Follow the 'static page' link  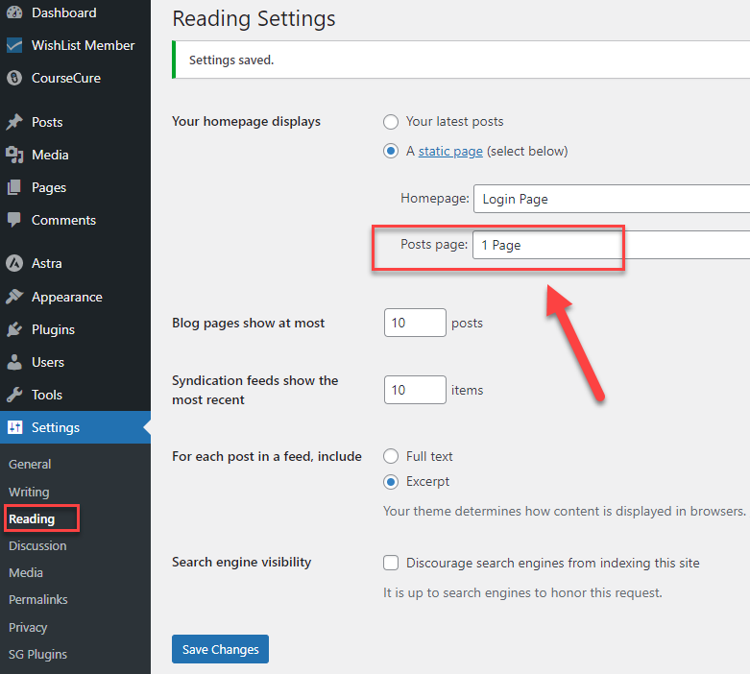(x=450, y=151)
